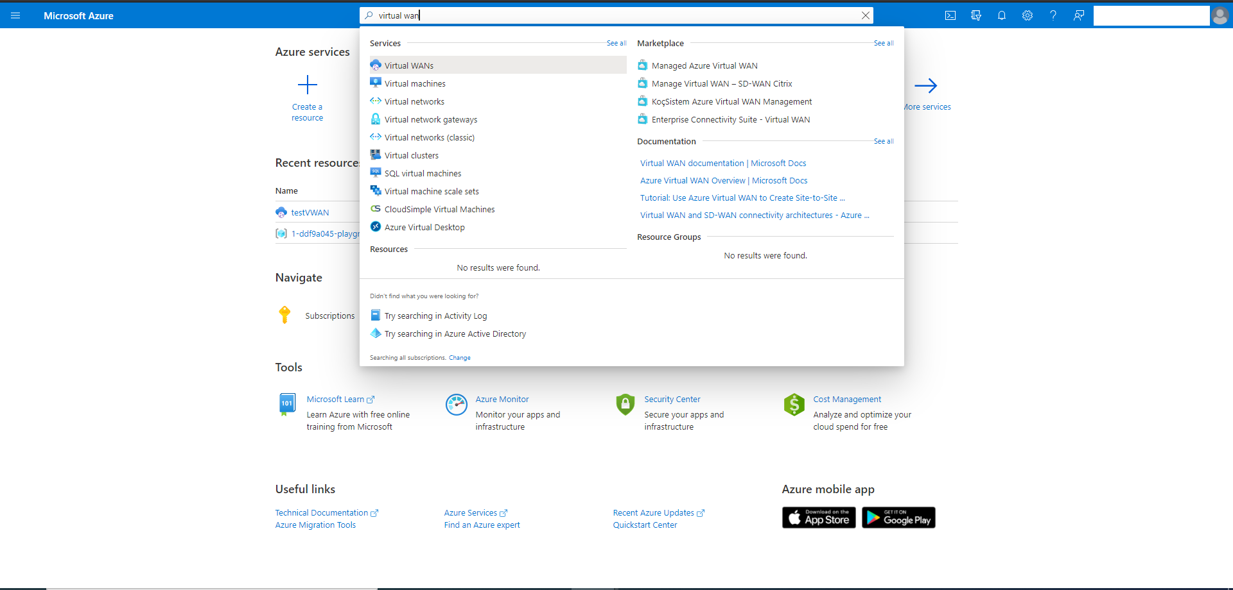Open SD-WAN connectivity architectures doc
Viewport: 1233px width, 590px height.
click(x=755, y=215)
